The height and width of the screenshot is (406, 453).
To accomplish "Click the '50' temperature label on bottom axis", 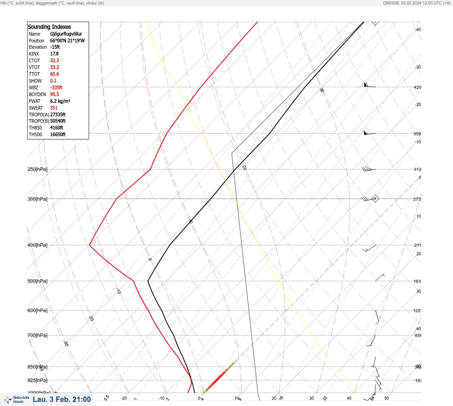I will point(387,398).
